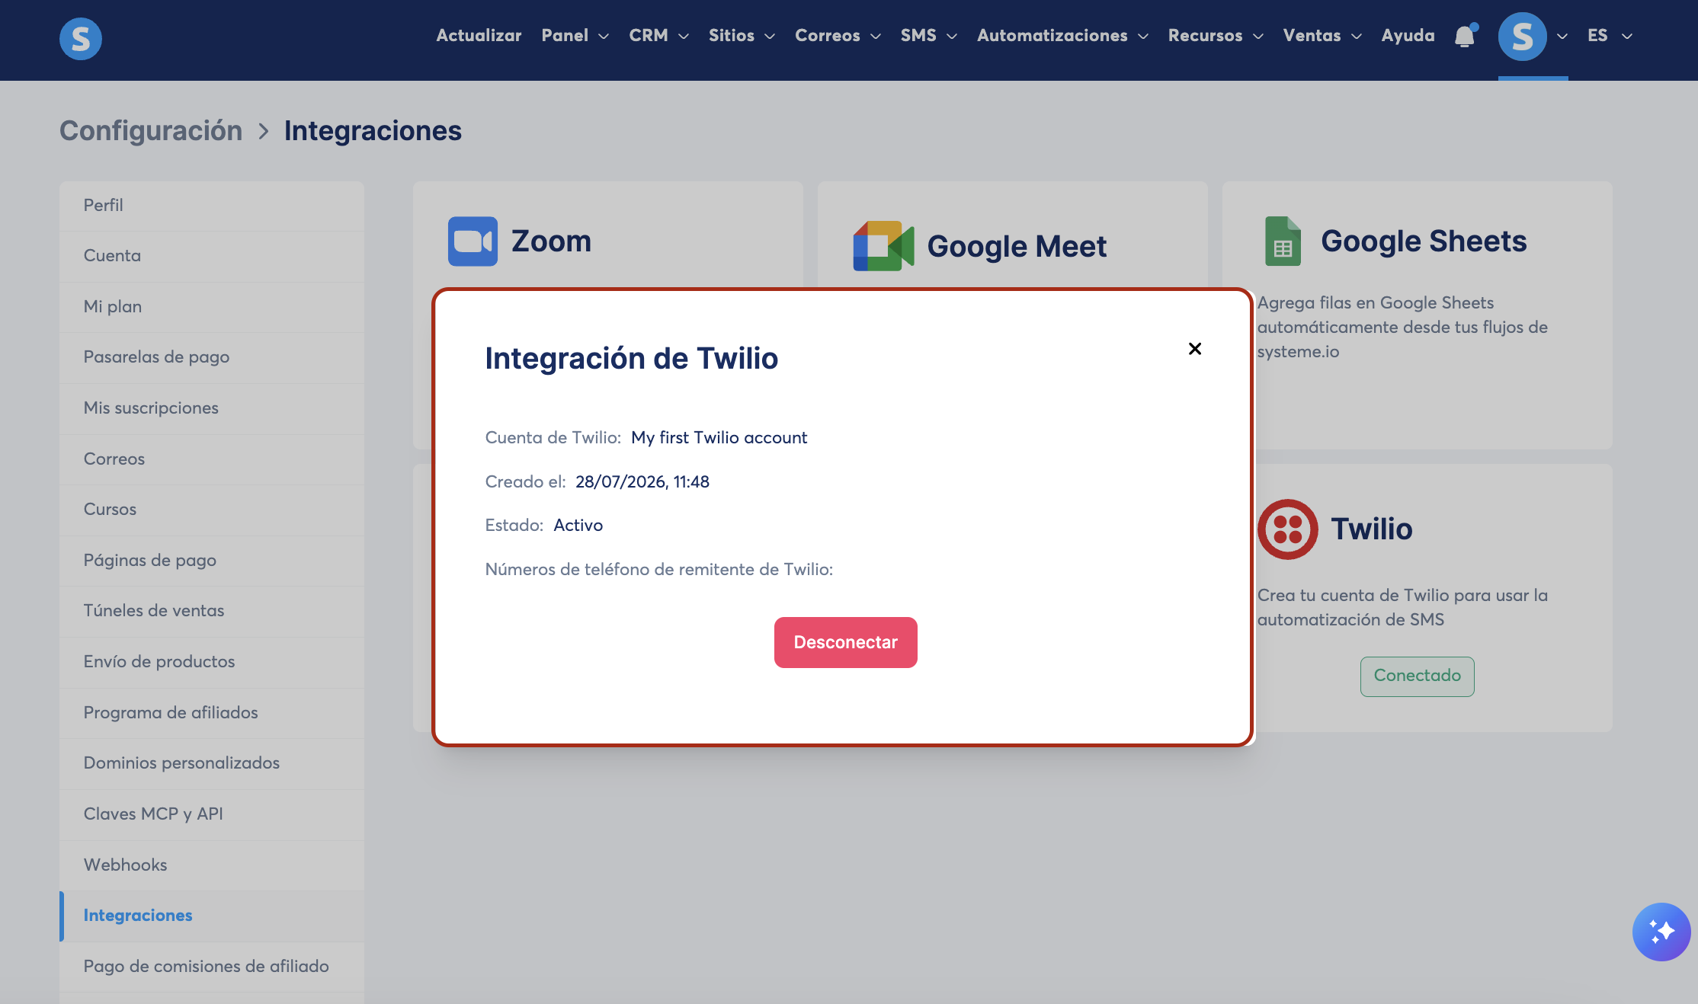The height and width of the screenshot is (1004, 1698).
Task: Open Cursos settings
Action: click(212, 510)
